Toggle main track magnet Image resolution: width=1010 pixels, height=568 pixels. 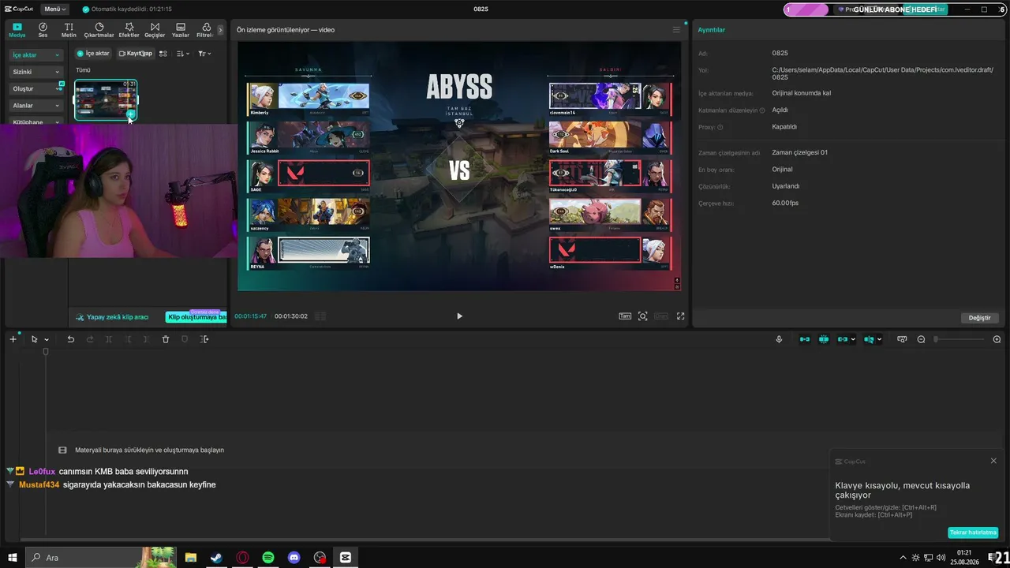805,339
